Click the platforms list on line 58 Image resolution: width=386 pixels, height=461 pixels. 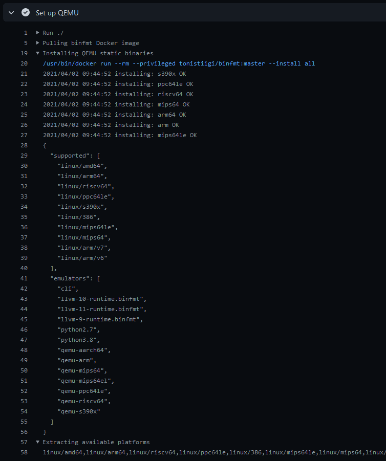click(205, 452)
